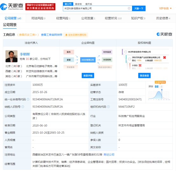The image size is (176, 171).
Task: Select the 查公司 search tab
Action: coord(68,4)
